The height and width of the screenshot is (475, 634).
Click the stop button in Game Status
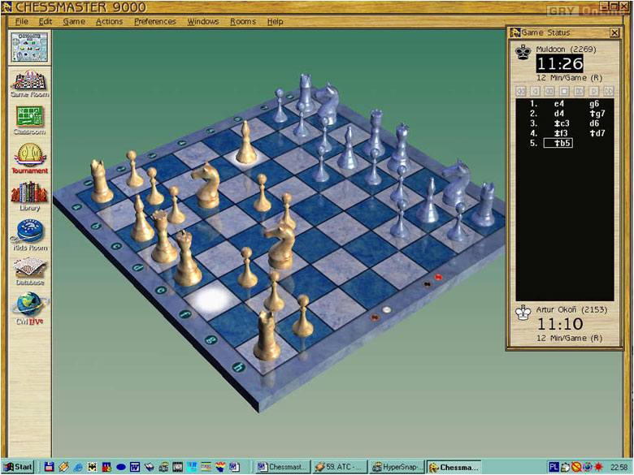pos(564,91)
